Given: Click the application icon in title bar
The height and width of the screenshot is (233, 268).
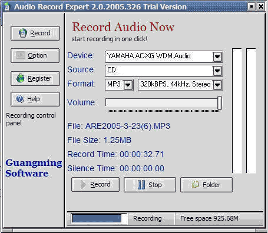Looking at the screenshot, I should pos(6,6).
